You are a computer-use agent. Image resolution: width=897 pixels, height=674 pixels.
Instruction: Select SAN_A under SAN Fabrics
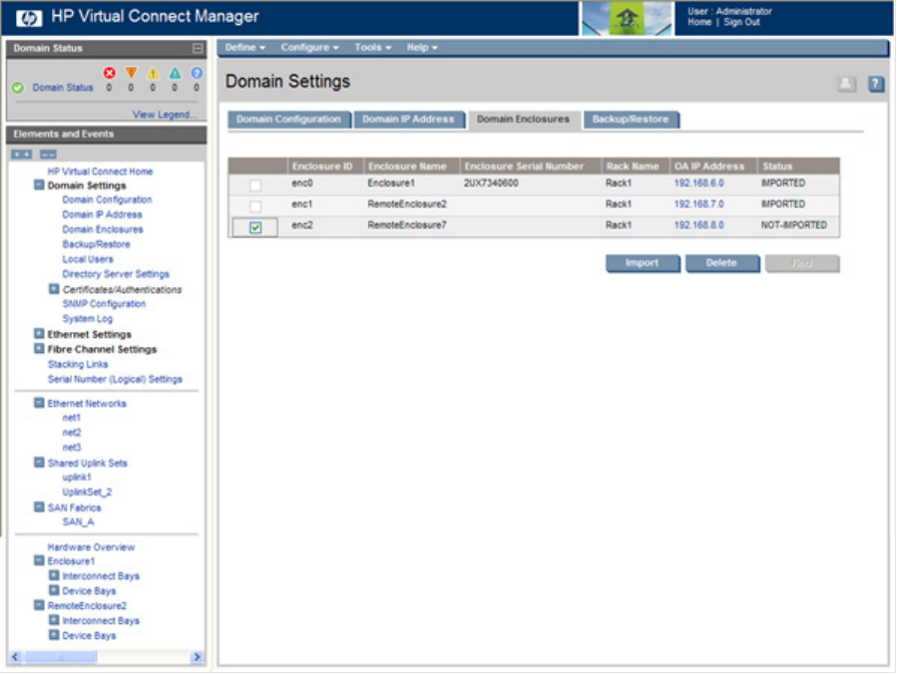pyautogui.click(x=78, y=522)
